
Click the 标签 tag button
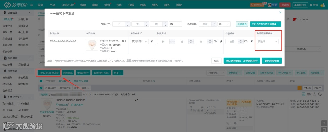[x=307, y=88]
